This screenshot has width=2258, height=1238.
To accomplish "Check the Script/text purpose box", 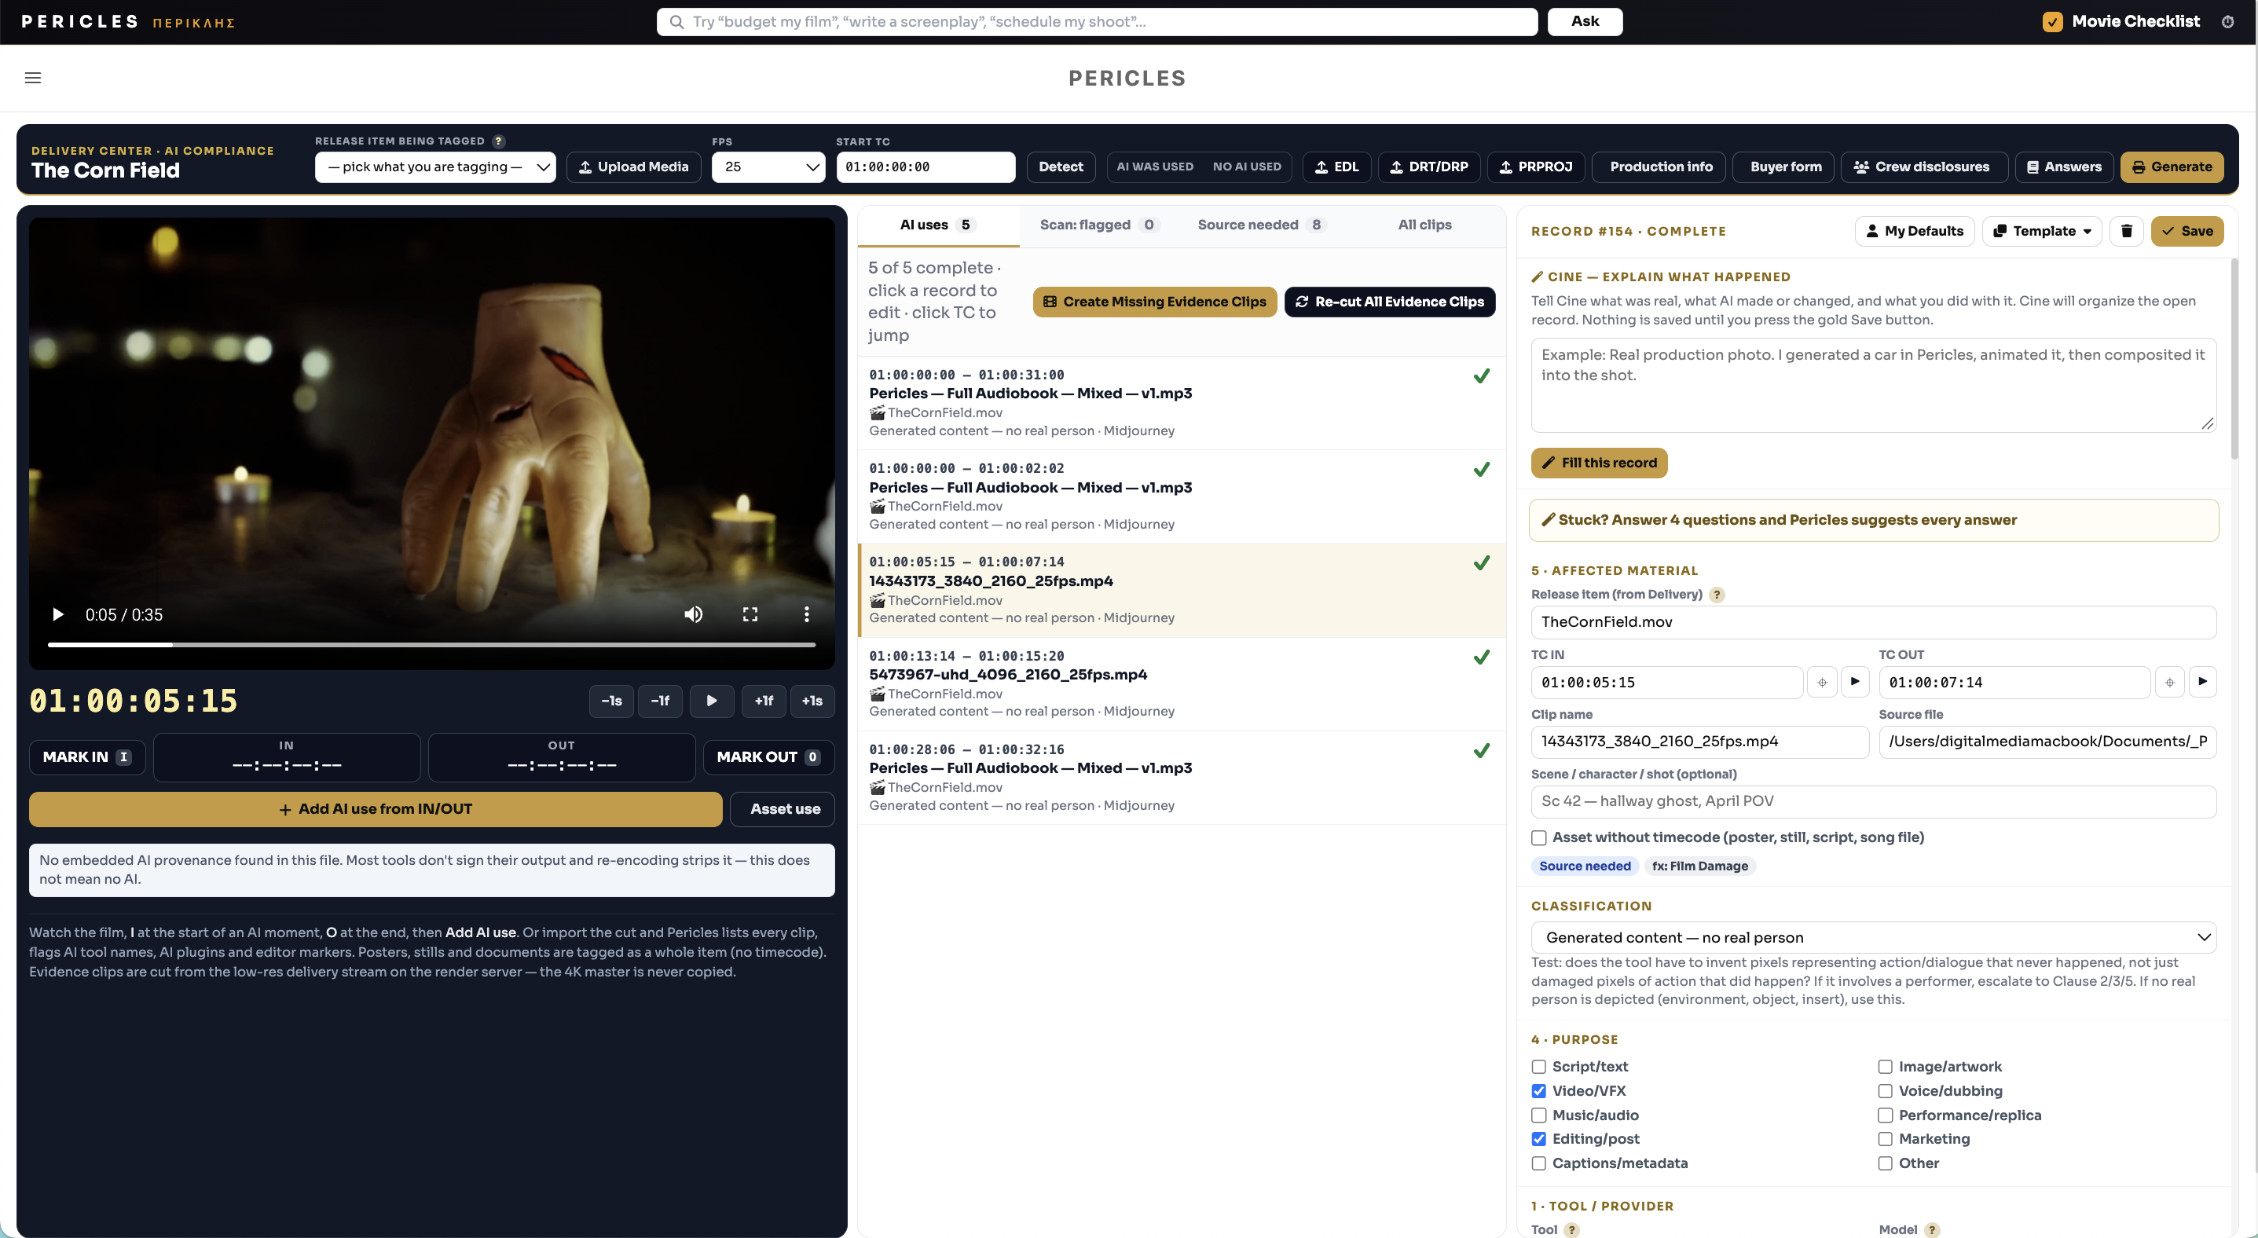I will [1538, 1066].
